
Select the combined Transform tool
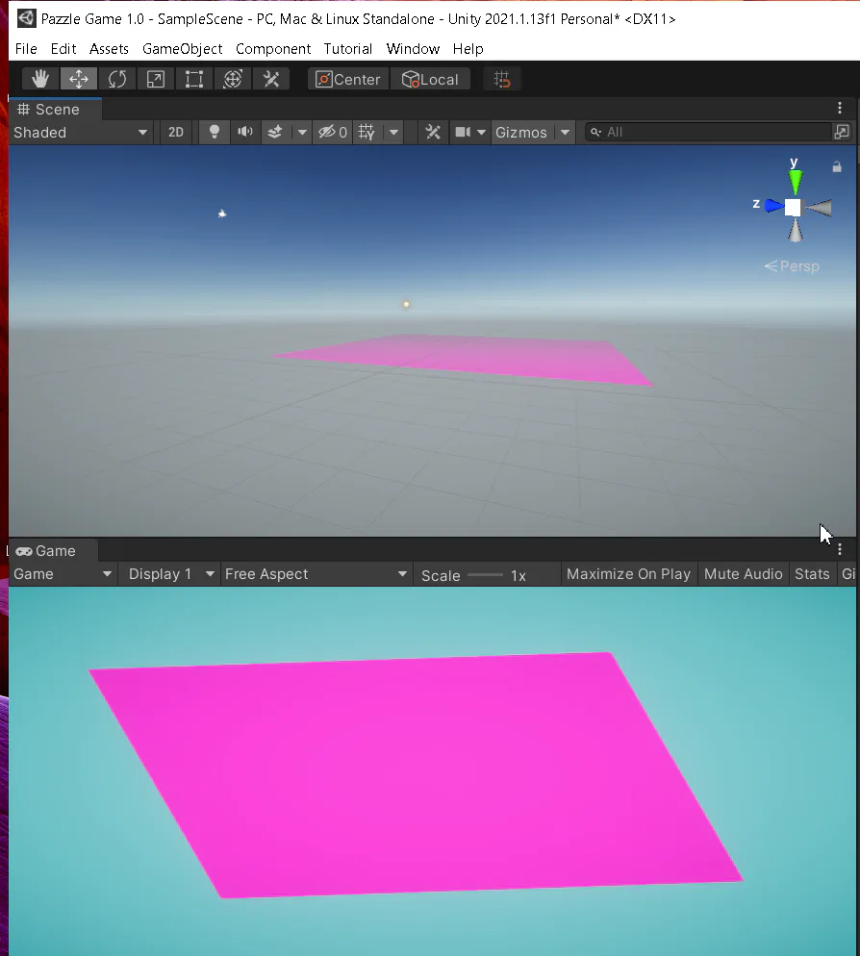tap(233, 79)
